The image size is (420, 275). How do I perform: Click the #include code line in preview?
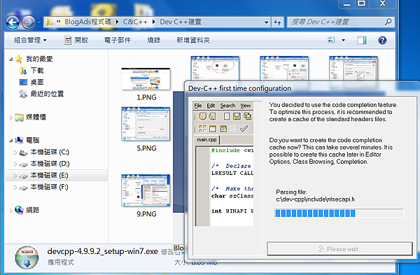point(232,150)
